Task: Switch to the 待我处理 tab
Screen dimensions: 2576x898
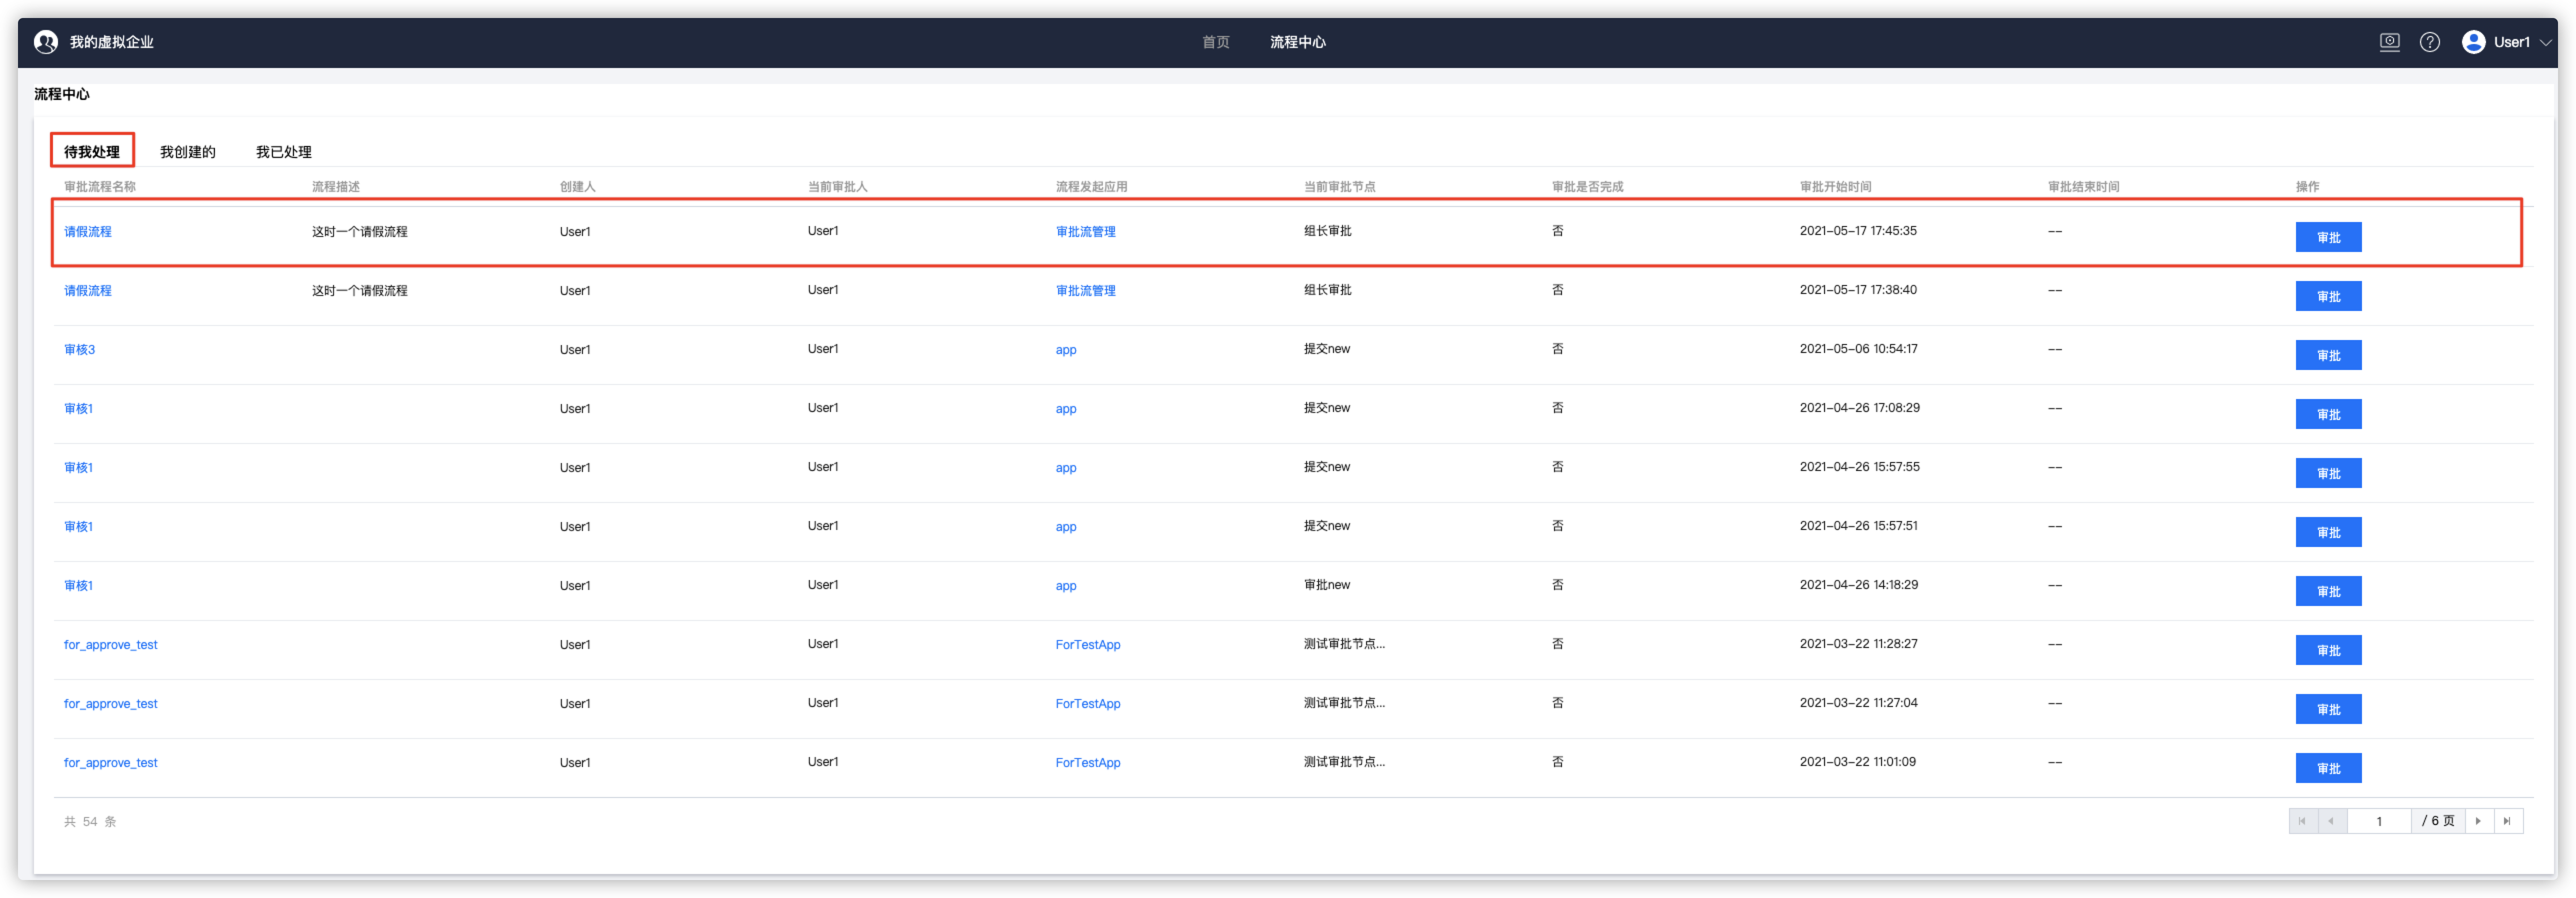Action: pos(92,151)
